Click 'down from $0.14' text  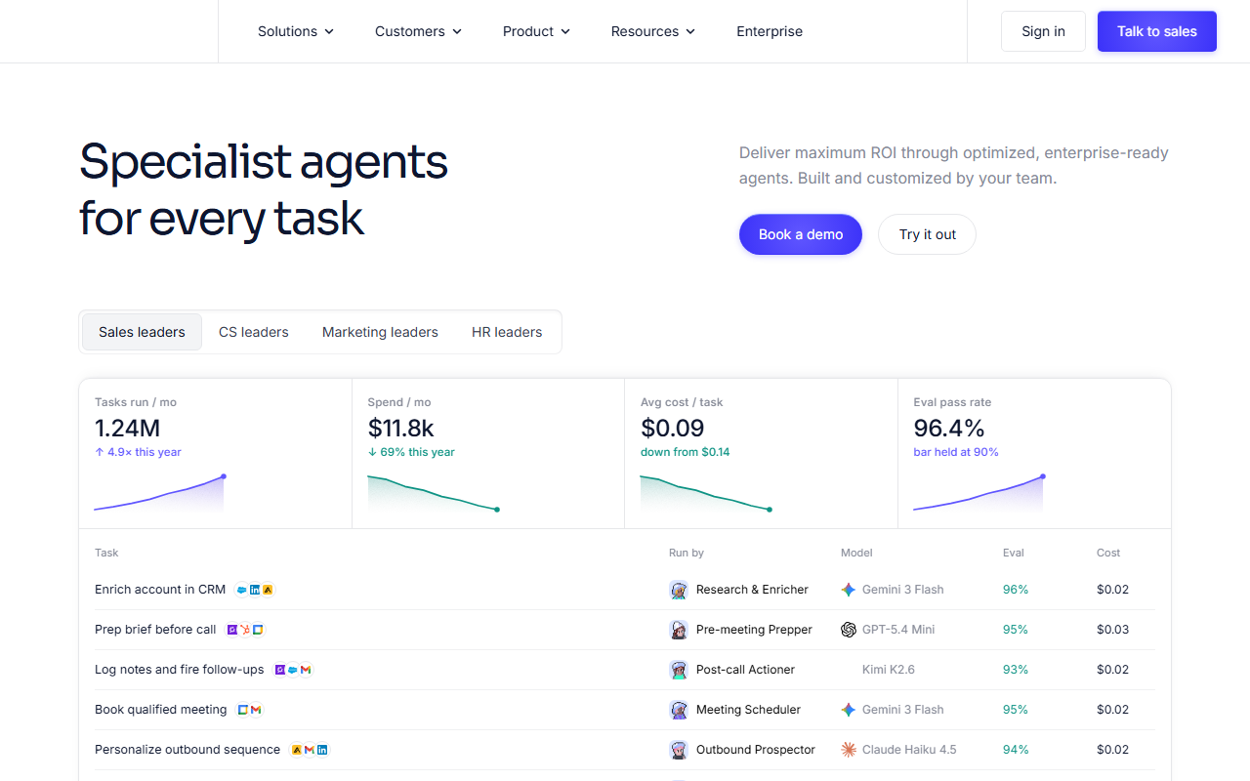click(685, 452)
